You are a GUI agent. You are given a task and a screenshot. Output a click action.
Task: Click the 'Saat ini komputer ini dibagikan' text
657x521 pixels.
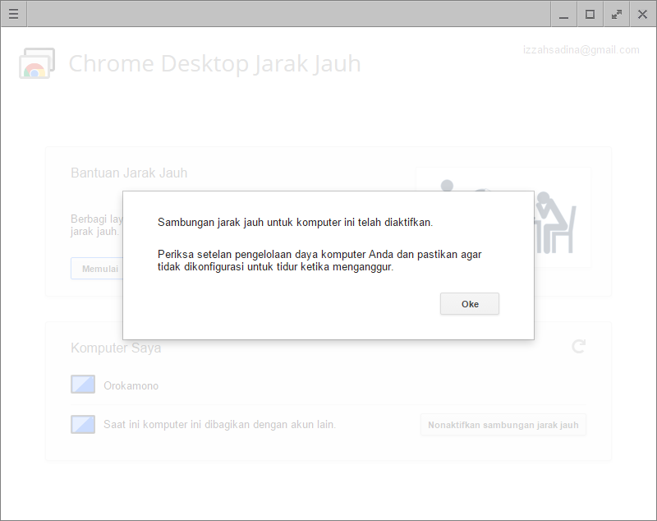[x=219, y=425]
